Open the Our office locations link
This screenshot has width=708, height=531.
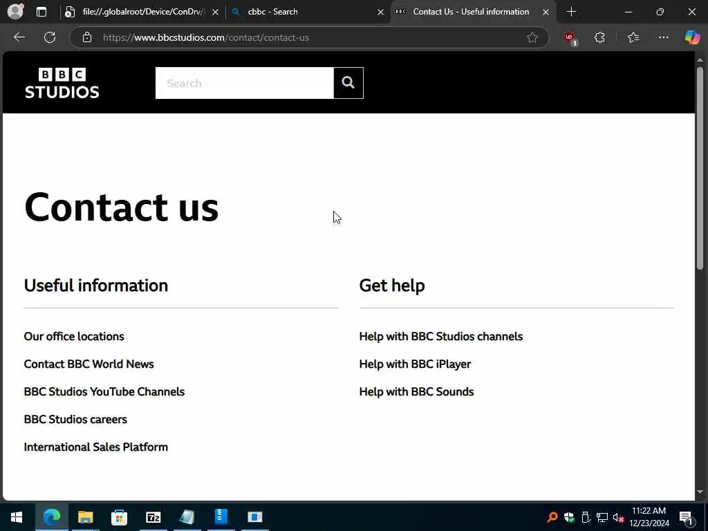[x=74, y=337]
